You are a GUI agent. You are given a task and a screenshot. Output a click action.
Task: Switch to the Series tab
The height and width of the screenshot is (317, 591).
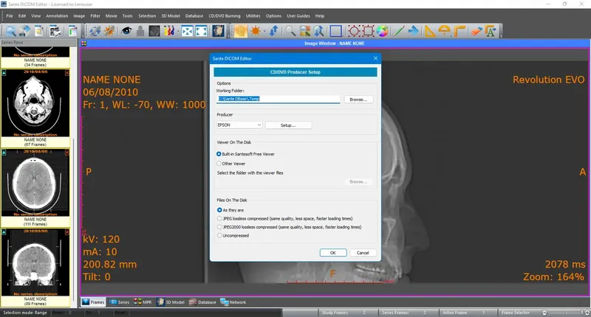tap(119, 302)
